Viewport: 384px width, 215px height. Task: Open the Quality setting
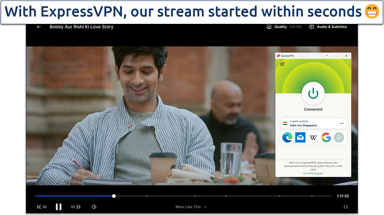284,27
